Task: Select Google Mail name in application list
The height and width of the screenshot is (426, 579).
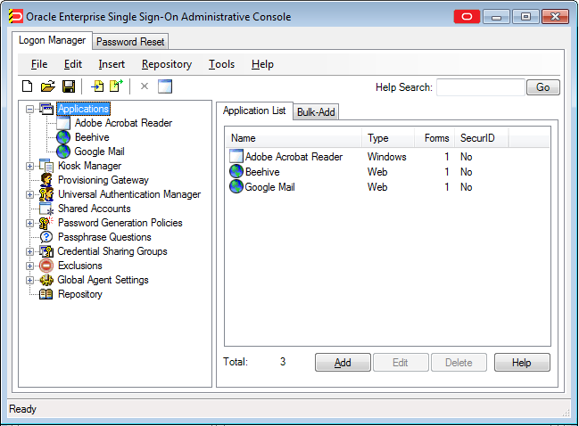Action: pos(269,187)
